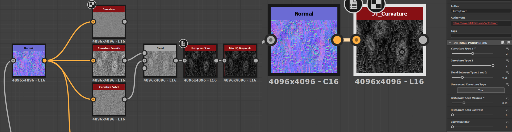The image size is (512, 132).
Task: Open Curvature Type 1 parameter options menu
Action: 507,49
